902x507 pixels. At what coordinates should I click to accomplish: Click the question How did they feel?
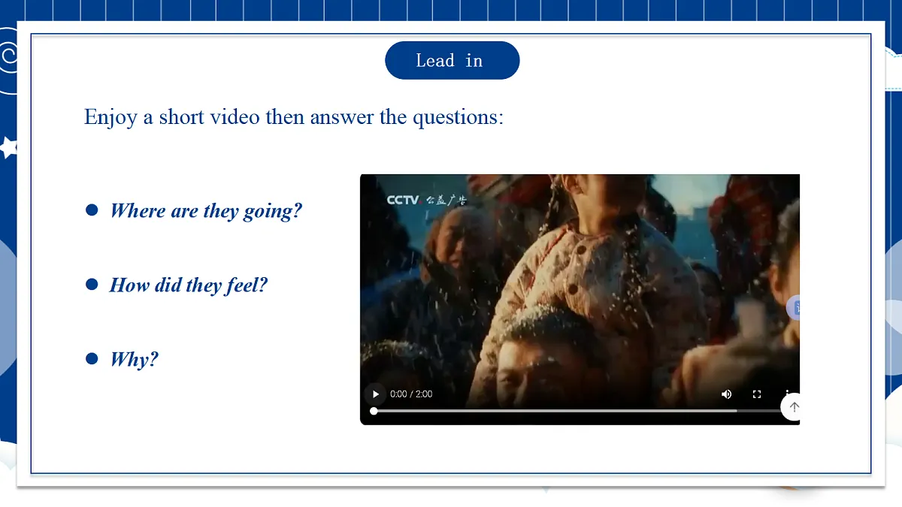pos(189,285)
